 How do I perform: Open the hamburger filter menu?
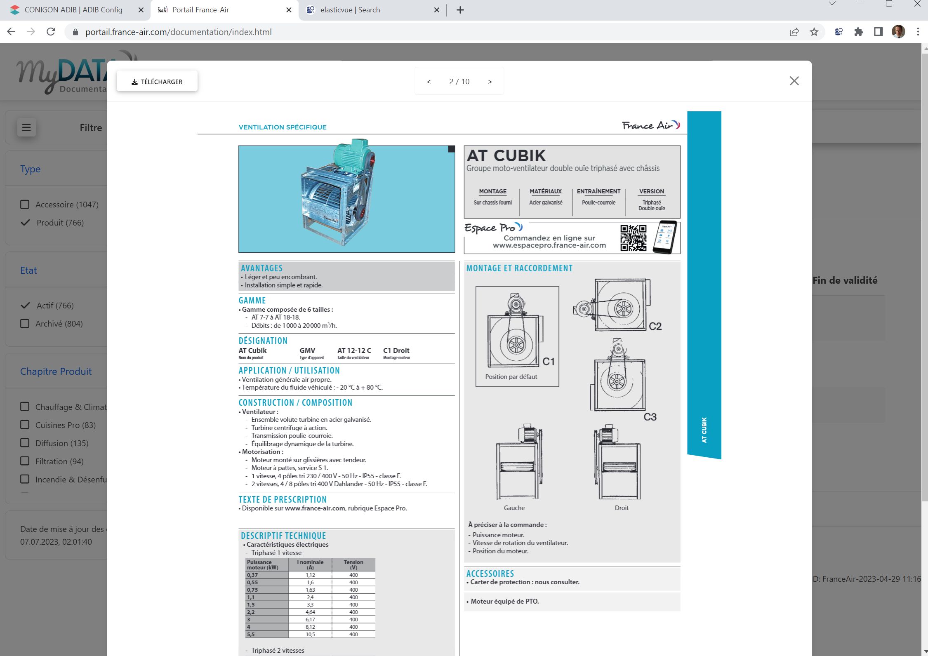click(x=26, y=127)
